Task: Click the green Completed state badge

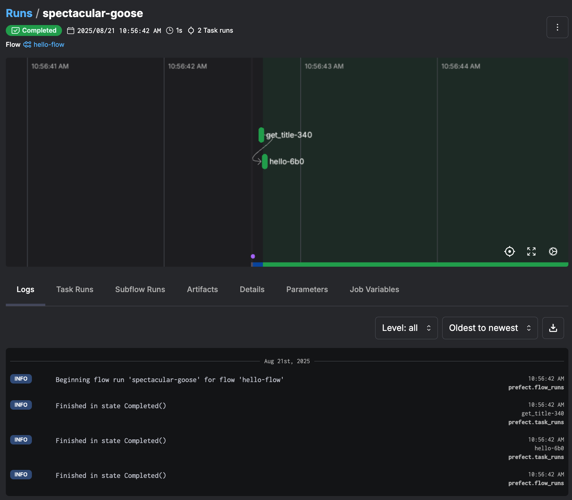Action: pyautogui.click(x=34, y=30)
